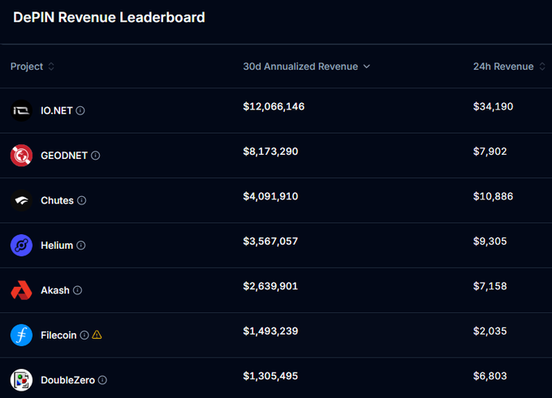The width and height of the screenshot is (552, 398).
Task: Open info icon next to Akash
Action: coord(77,290)
